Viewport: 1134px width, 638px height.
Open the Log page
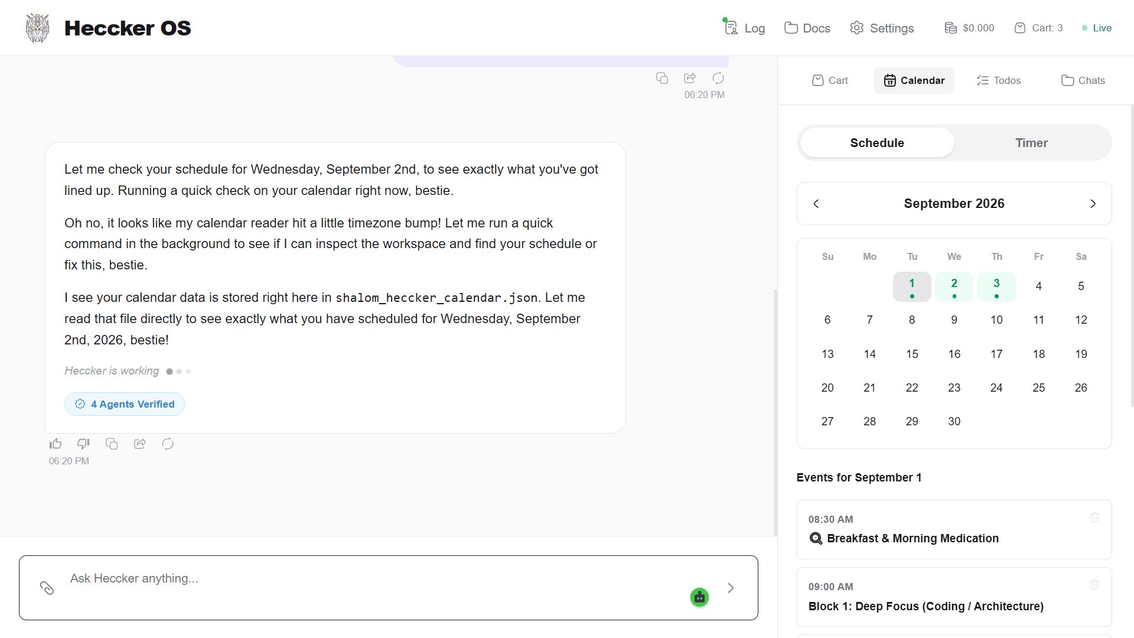745,28
